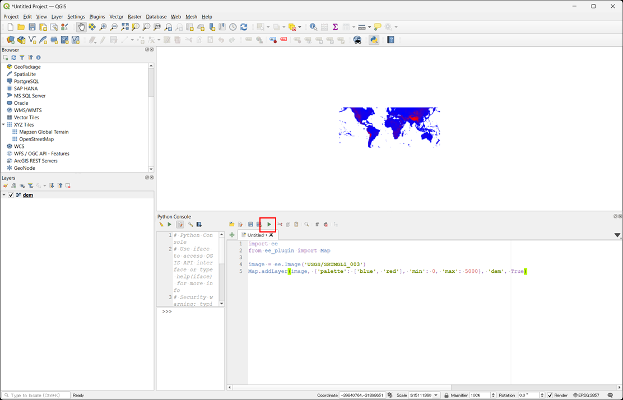Toggle the scale lock padlock
Screen dimensions: 623x400
click(447, 395)
